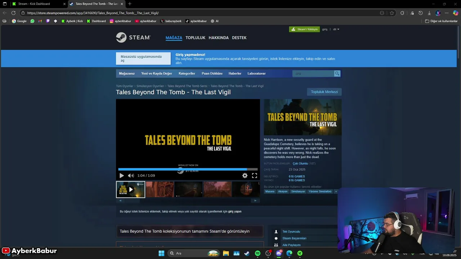Open Laboratuvar in store navigation
Image resolution: width=461 pixels, height=259 pixels.
(256, 73)
